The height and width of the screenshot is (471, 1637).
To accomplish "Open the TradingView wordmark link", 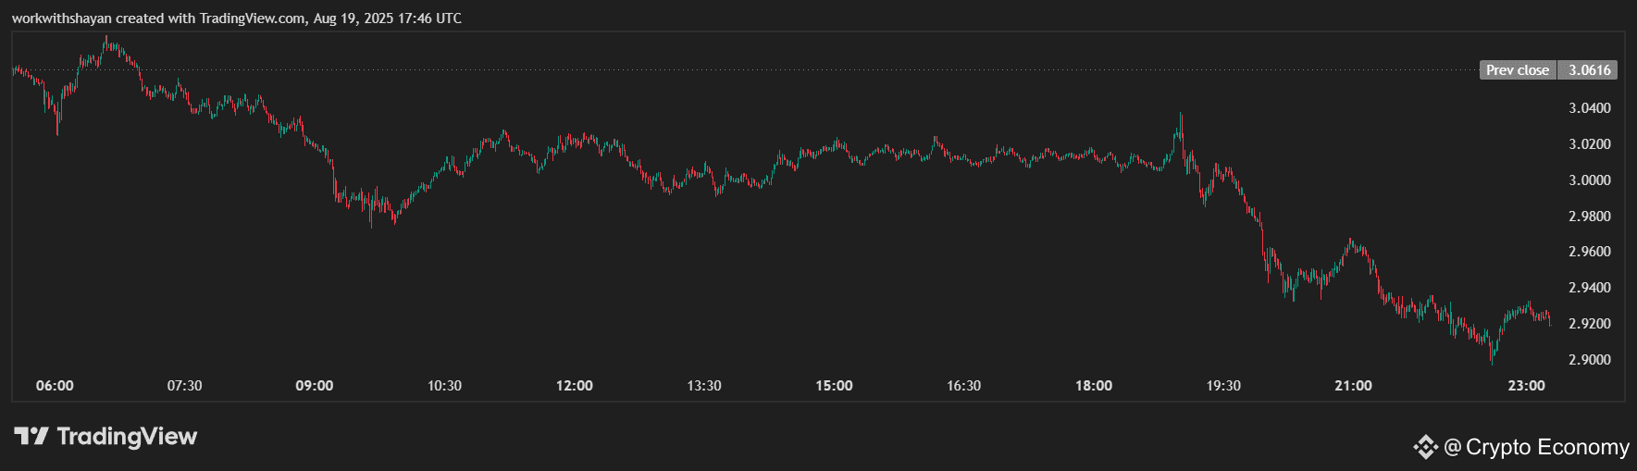I will (127, 436).
